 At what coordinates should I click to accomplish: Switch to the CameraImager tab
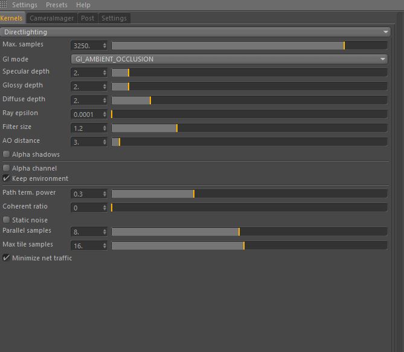51,18
